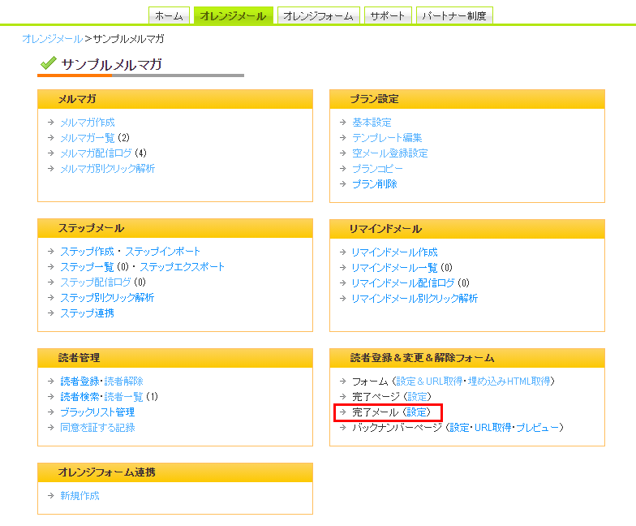Open the ホーム tab
636x526 pixels.
click(x=169, y=16)
